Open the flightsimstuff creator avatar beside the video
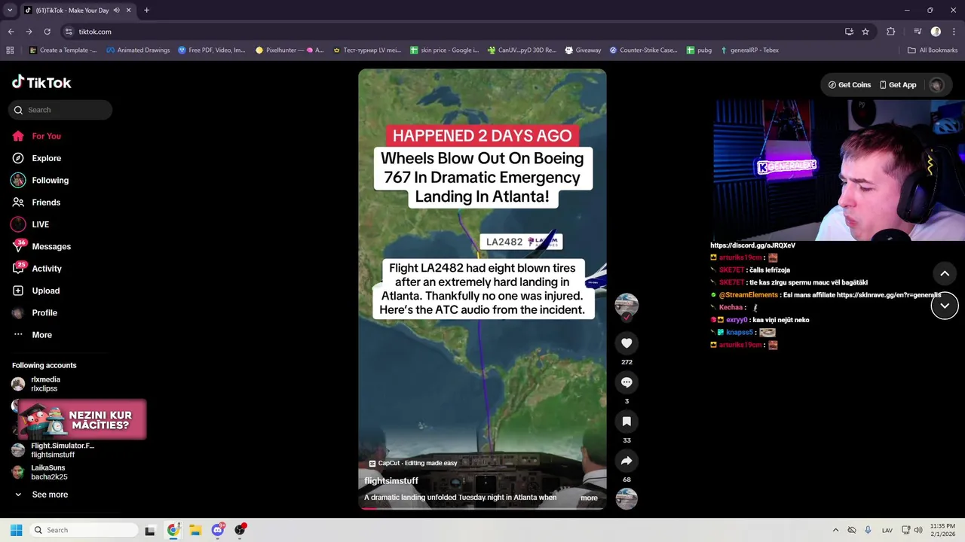 coord(626,305)
